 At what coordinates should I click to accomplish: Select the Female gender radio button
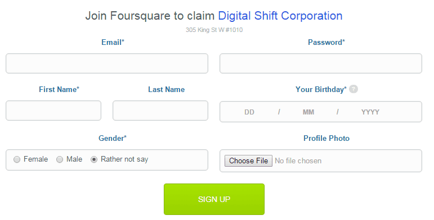pos(17,159)
